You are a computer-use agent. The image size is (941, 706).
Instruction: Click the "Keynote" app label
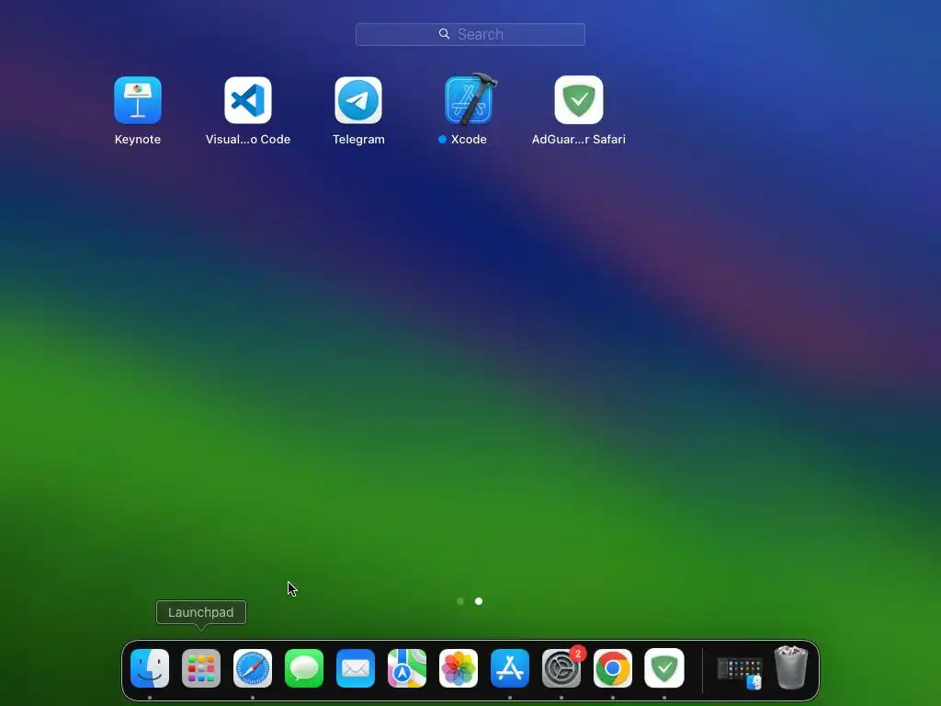point(138,140)
